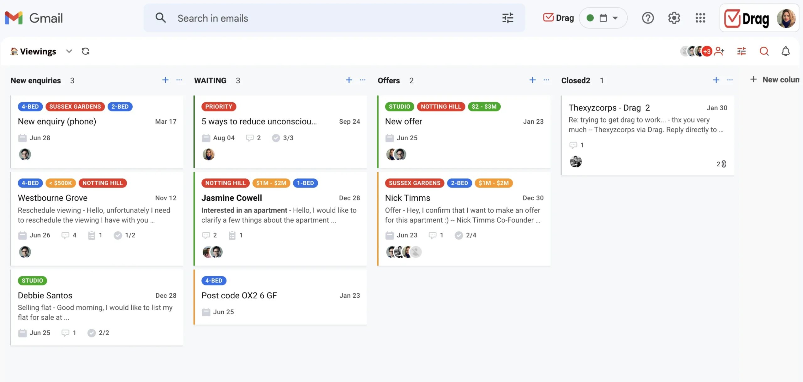Open the New offer card
Screen dimensions: 803x382
tap(464, 132)
